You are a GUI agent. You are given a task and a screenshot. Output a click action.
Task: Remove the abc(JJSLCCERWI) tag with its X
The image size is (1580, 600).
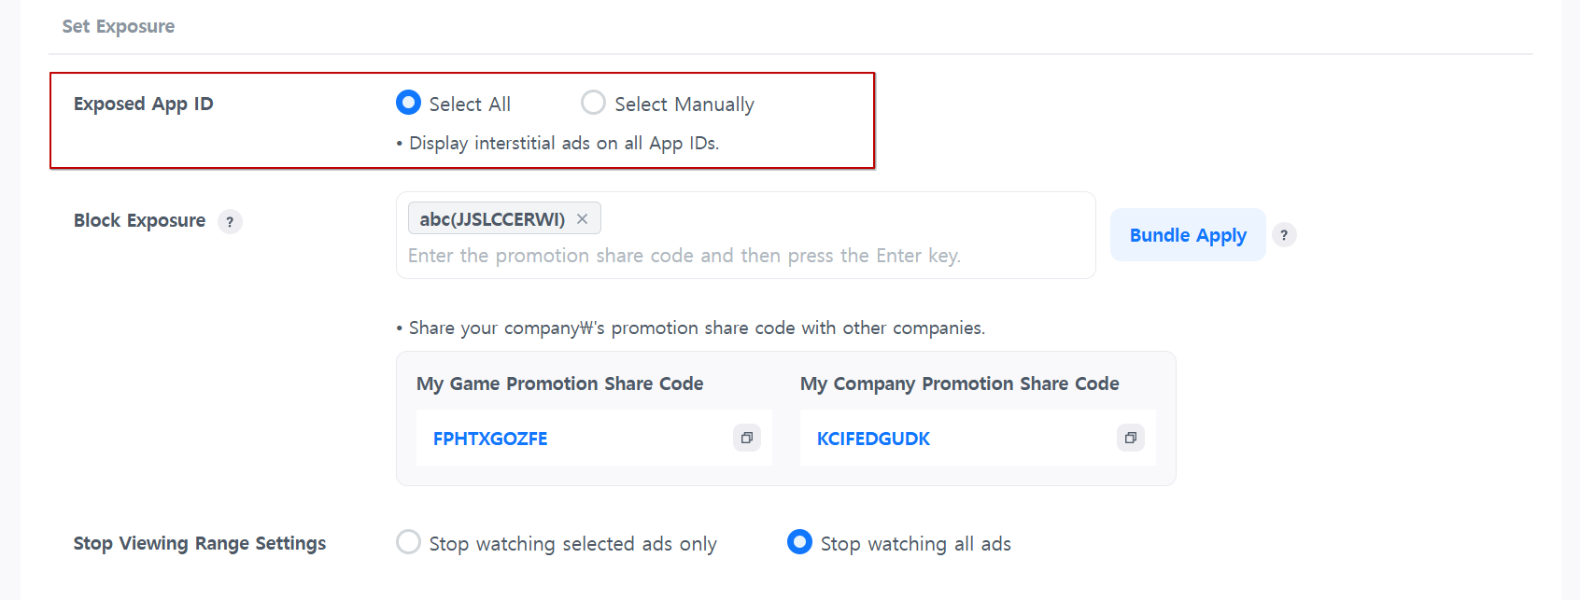(583, 219)
